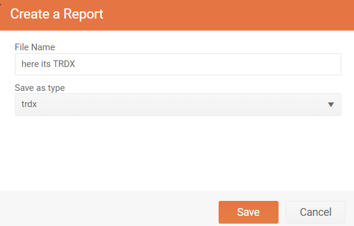Click the Create a Report title text
This screenshot has height=226, width=354.
click(57, 14)
